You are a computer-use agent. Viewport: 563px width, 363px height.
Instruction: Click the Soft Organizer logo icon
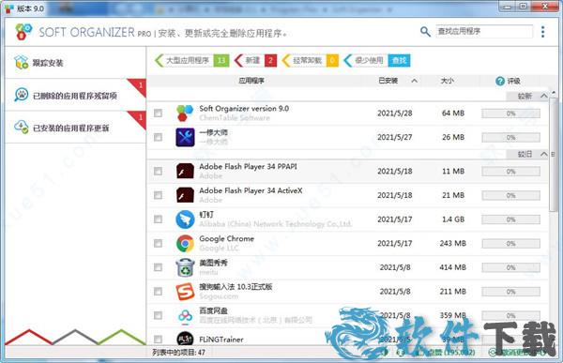click(23, 32)
